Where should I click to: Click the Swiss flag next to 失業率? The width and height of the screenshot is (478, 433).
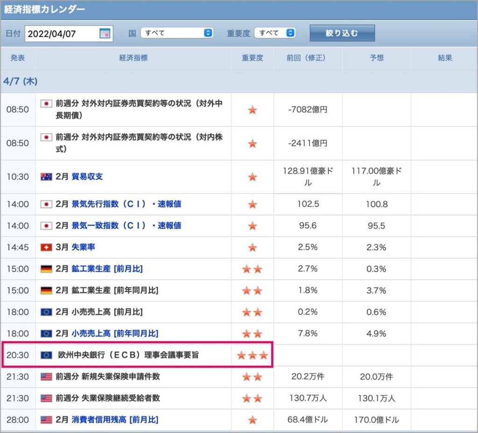pos(46,247)
